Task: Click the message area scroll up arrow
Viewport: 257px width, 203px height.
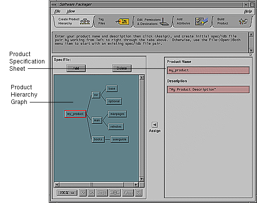Action: (x=251, y=35)
